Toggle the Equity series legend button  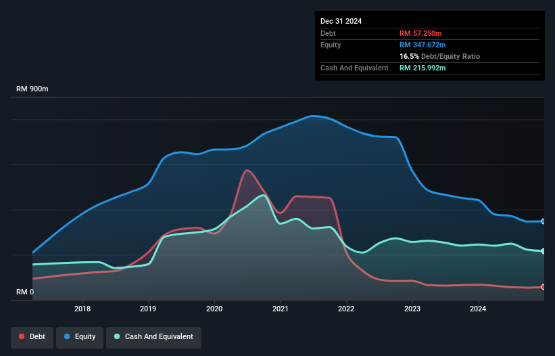80,337
